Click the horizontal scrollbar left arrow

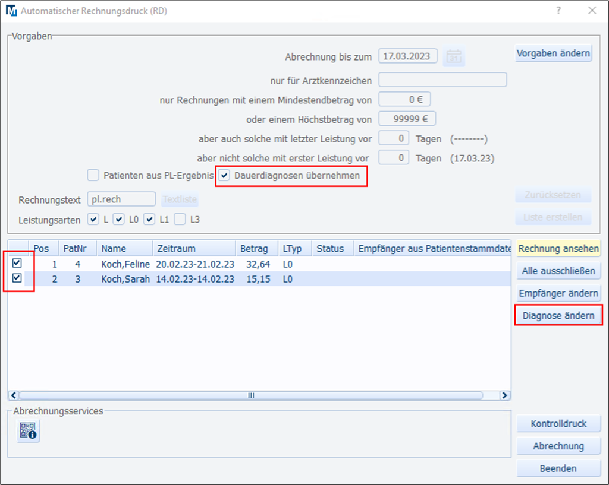[14, 395]
